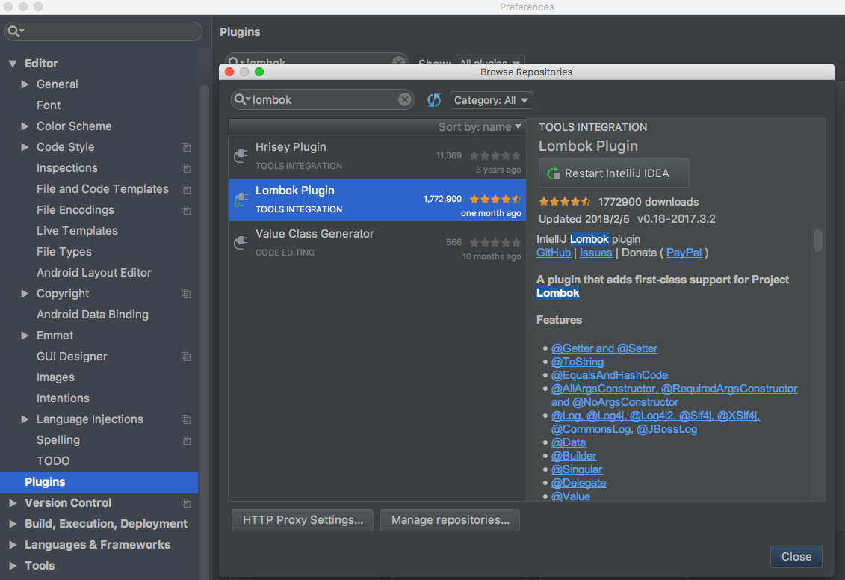Screen dimensions: 845x580
Task: Expand the Tools section
Action: (x=13, y=566)
